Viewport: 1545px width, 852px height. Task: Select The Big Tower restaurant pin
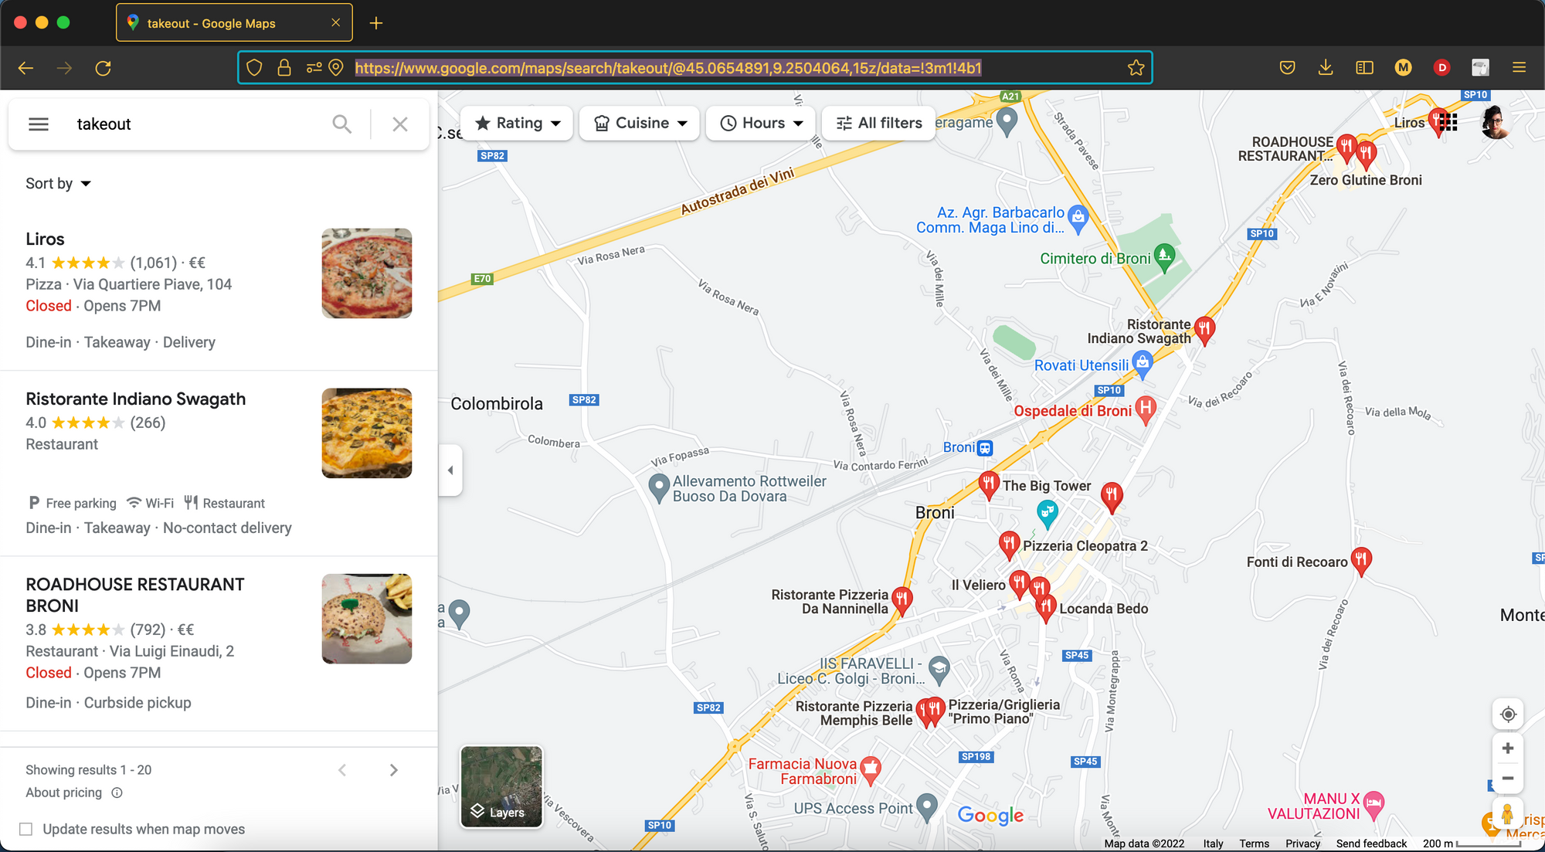tap(988, 485)
